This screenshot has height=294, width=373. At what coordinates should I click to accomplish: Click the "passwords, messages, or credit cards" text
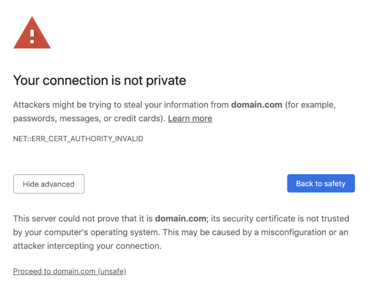click(x=88, y=118)
